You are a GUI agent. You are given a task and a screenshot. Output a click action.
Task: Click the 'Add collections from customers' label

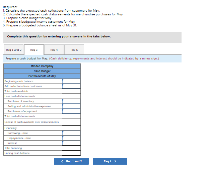point(23,86)
